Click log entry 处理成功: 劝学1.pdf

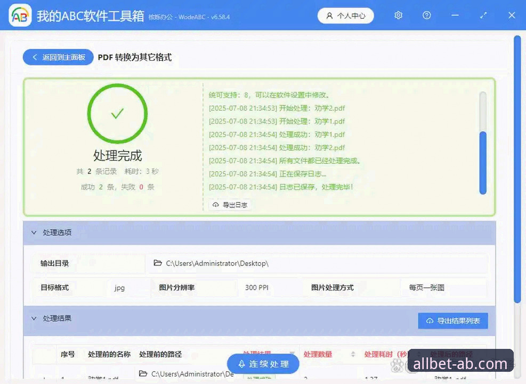click(277, 134)
